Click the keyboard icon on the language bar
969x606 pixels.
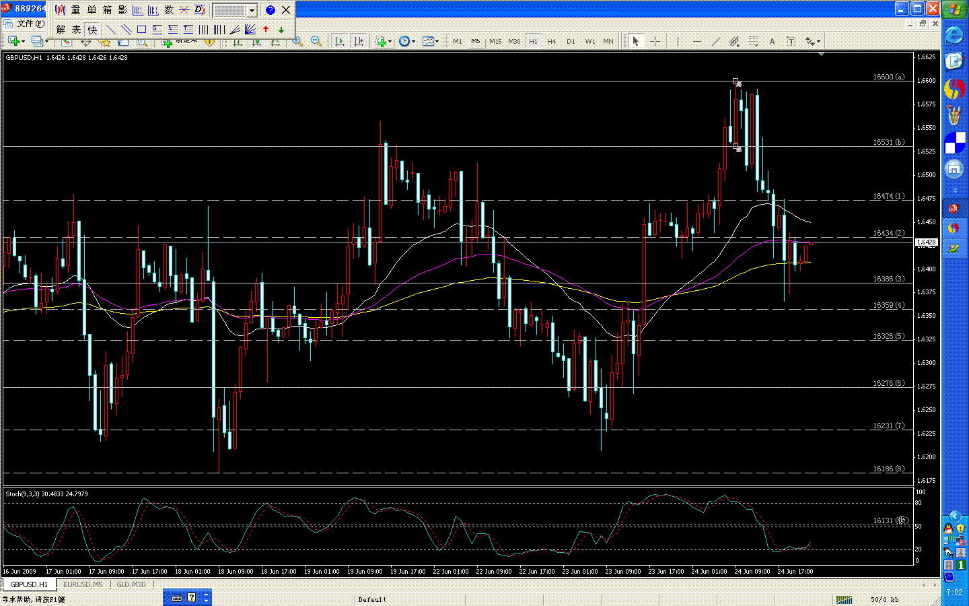(x=177, y=598)
